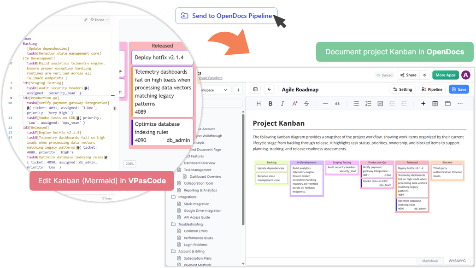The width and height of the screenshot is (476, 268).
Task: Select 'Deploy hotfix v2.1.4' card in zoomed preview
Action: tap(162, 58)
